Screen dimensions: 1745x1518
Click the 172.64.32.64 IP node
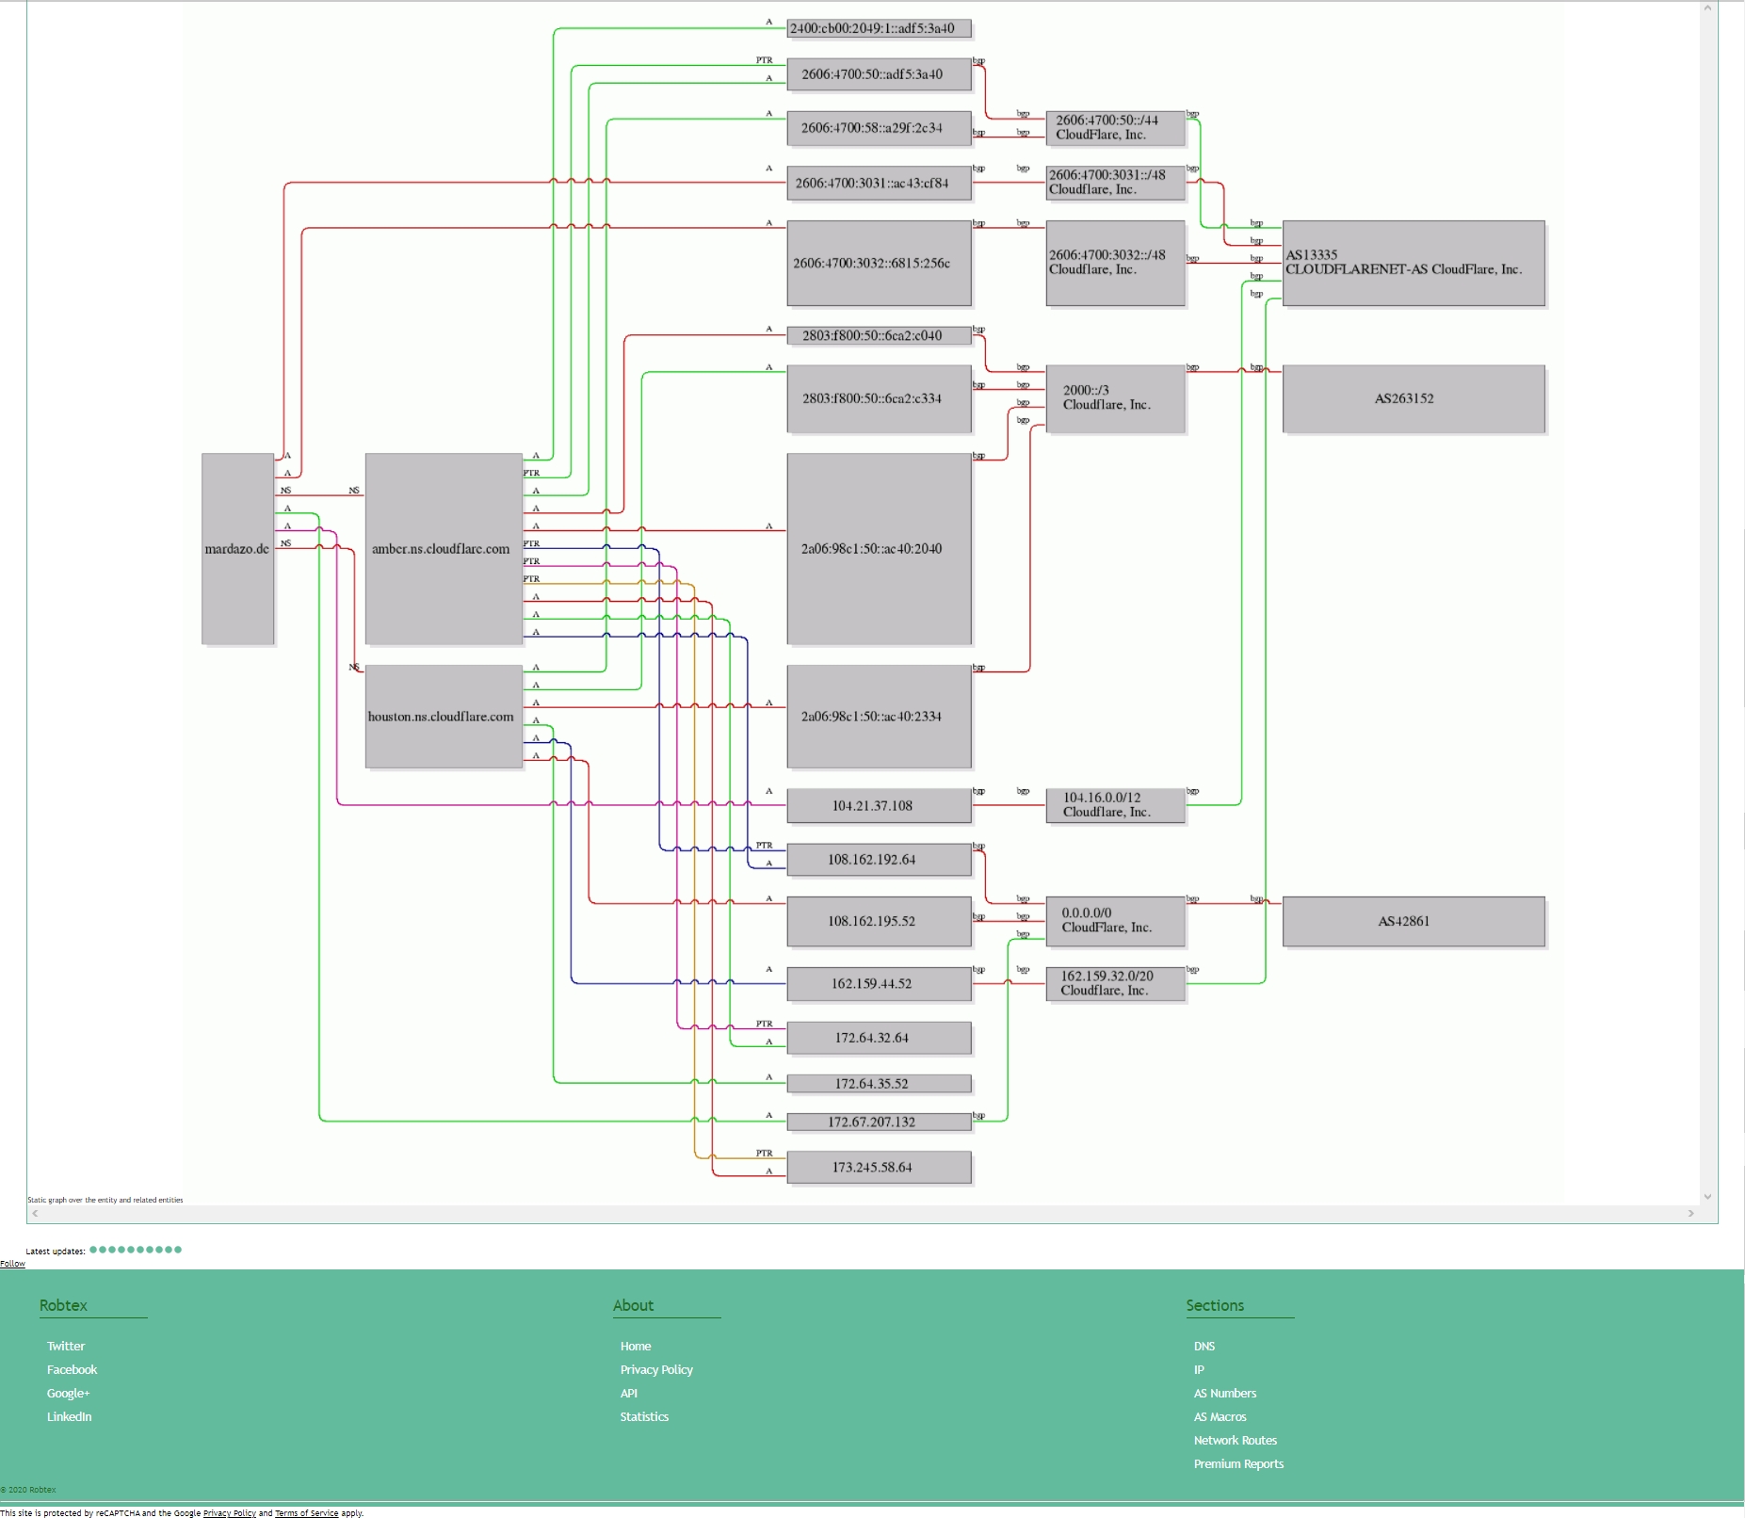879,1037
